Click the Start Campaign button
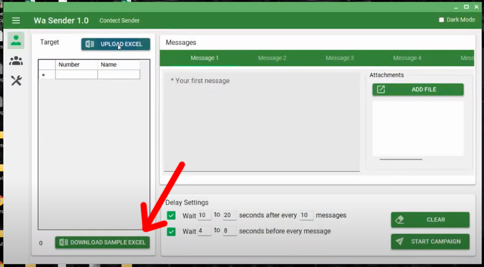This screenshot has width=484, height=267. click(430, 241)
